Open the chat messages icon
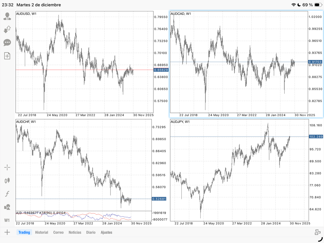324x243 pixels. (7, 42)
